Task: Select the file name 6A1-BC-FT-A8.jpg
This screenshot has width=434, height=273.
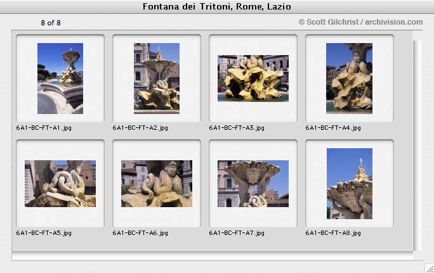Action: pyautogui.click(x=333, y=233)
